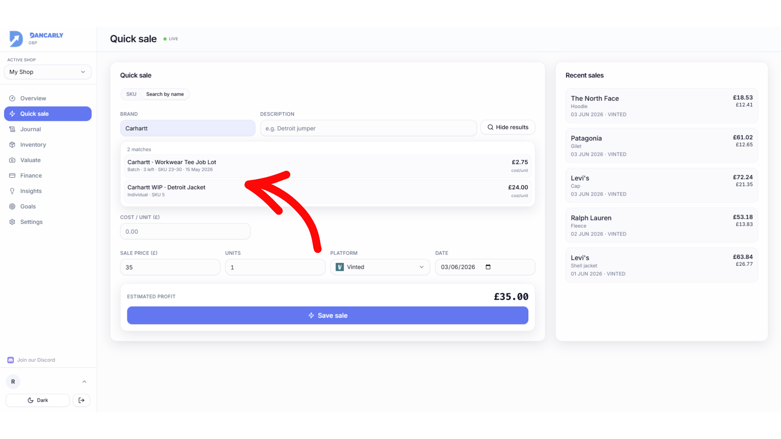Image resolution: width=781 pixels, height=439 pixels.
Task: Click the user avatar R
Action: (13, 382)
